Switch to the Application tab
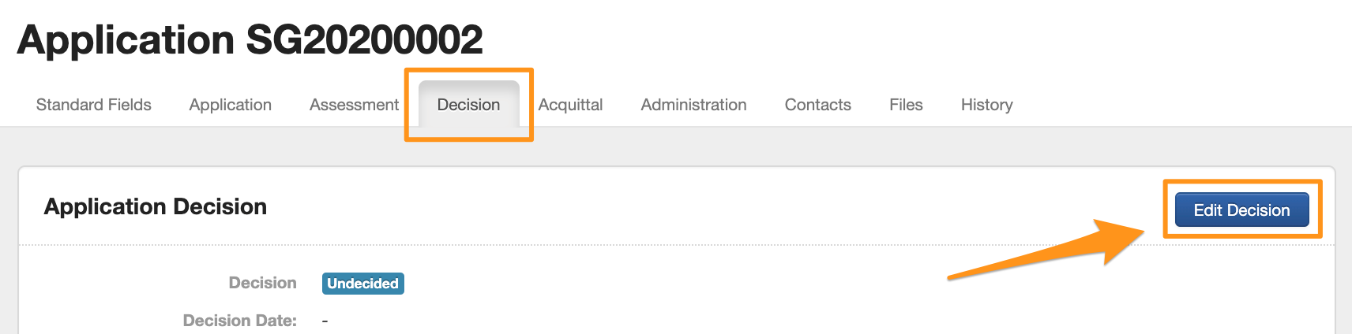 (230, 105)
